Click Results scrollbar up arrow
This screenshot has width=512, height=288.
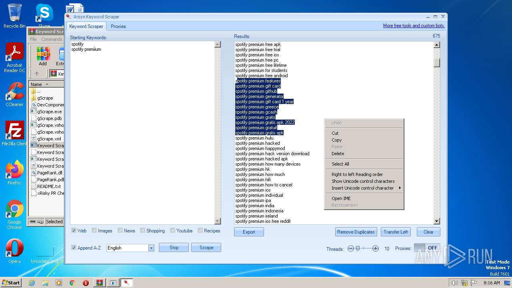pyautogui.click(x=436, y=45)
